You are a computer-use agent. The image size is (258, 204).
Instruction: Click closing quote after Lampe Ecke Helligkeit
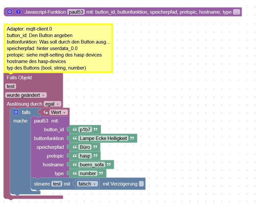(132, 138)
